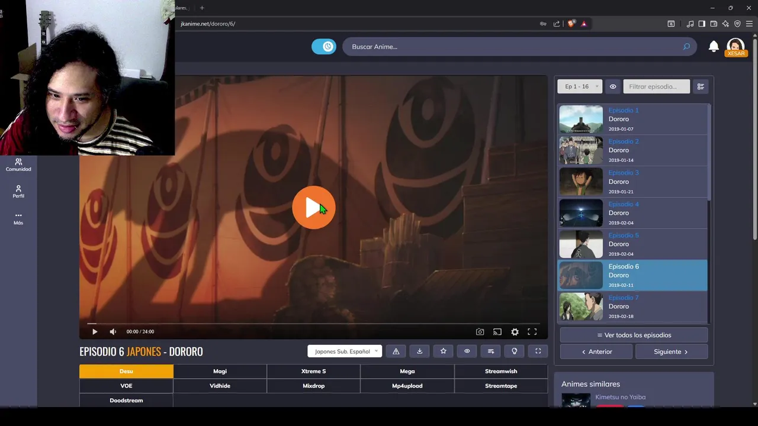
Task: Choose the Mp4upload server
Action: point(407,386)
